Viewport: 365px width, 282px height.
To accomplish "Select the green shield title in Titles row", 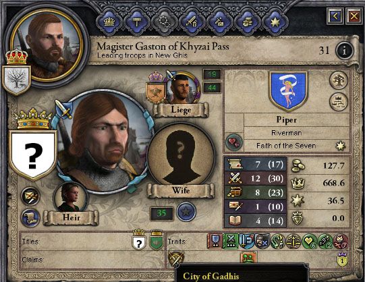I will tap(157, 239).
